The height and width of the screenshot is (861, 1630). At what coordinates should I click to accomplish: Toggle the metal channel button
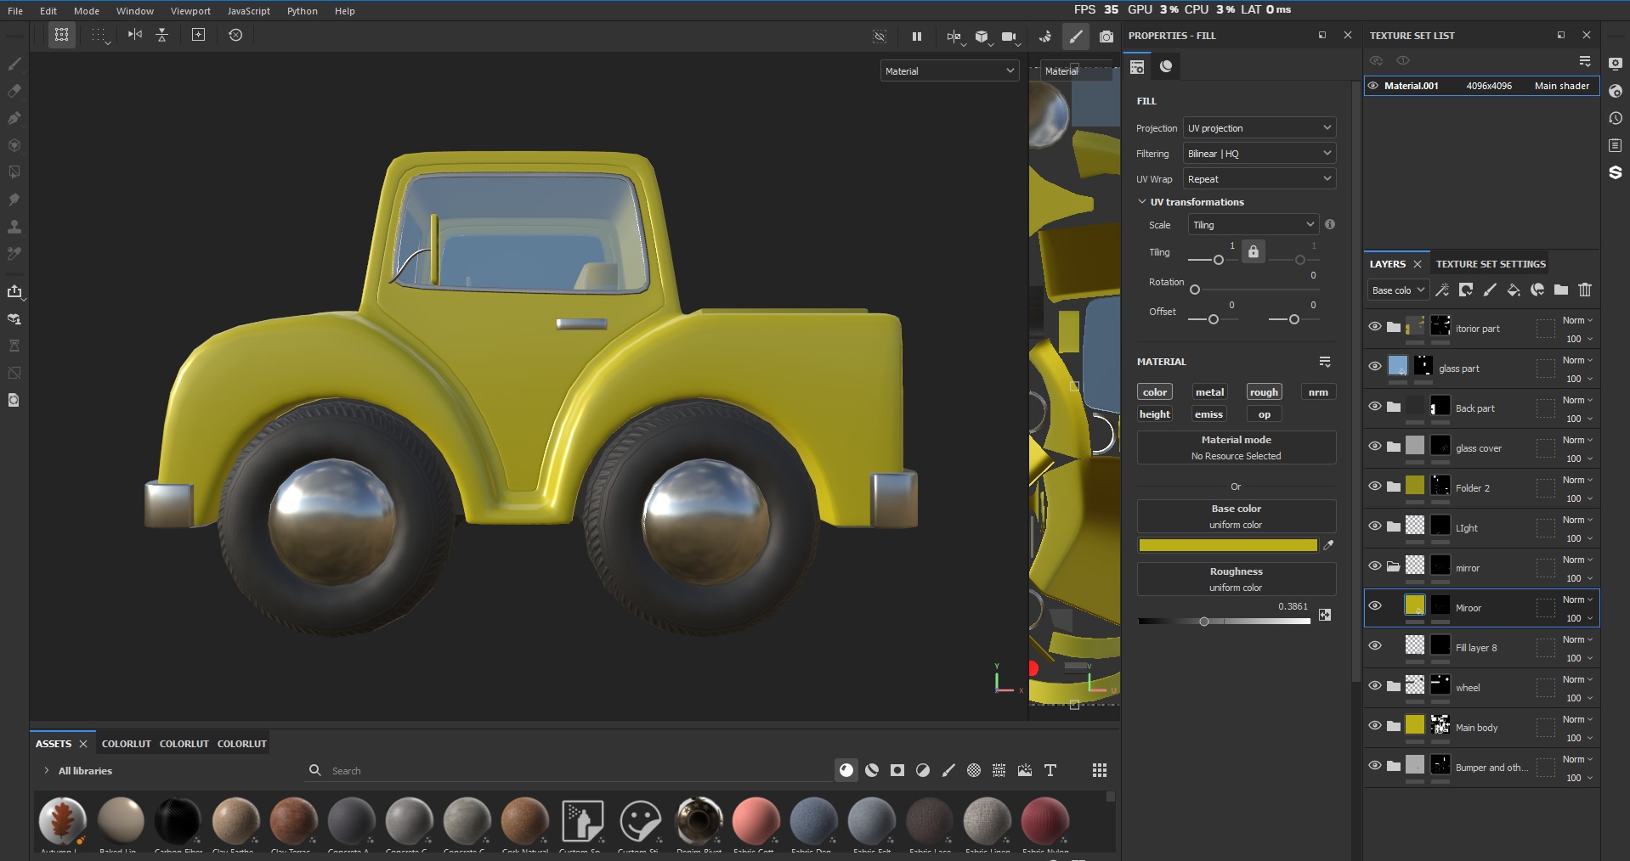point(1208,392)
